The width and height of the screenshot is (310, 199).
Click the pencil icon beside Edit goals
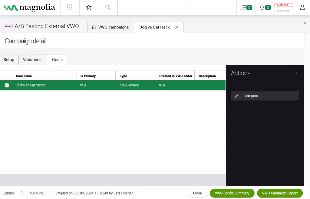coord(237,96)
